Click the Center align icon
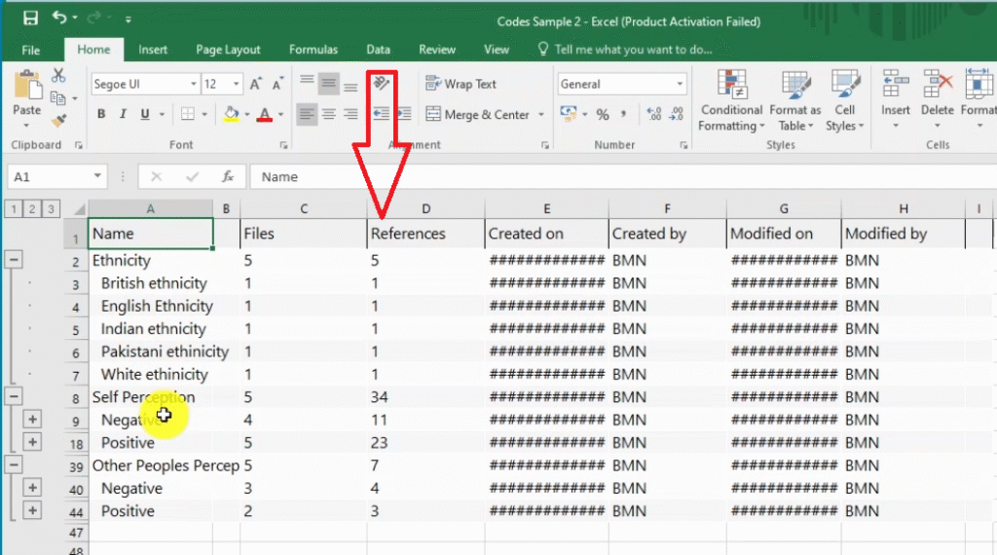Screen dimensions: 997x555 point(329,115)
